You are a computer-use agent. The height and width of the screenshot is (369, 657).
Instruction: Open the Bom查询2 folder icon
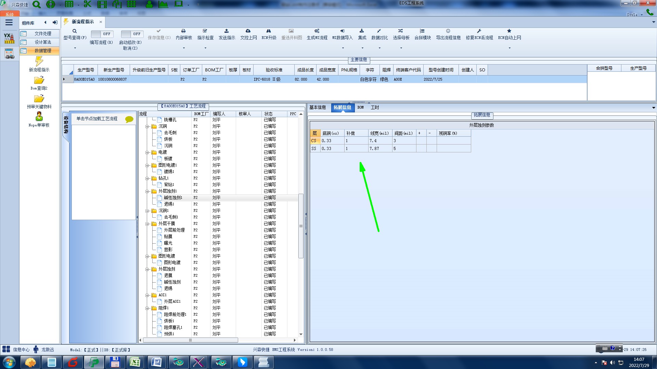[x=39, y=81]
